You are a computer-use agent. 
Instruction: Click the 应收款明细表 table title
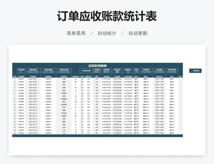pos(97,66)
